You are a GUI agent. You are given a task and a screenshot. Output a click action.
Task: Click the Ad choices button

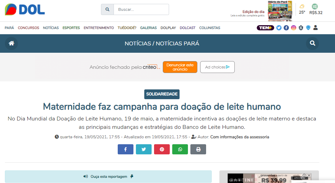click(217, 67)
